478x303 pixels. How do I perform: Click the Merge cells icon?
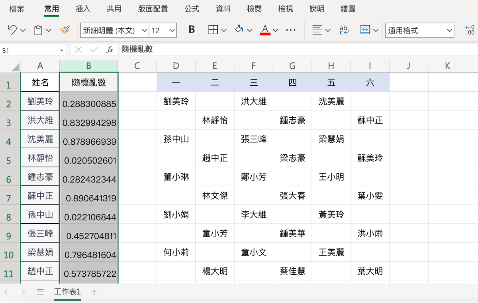click(x=365, y=30)
